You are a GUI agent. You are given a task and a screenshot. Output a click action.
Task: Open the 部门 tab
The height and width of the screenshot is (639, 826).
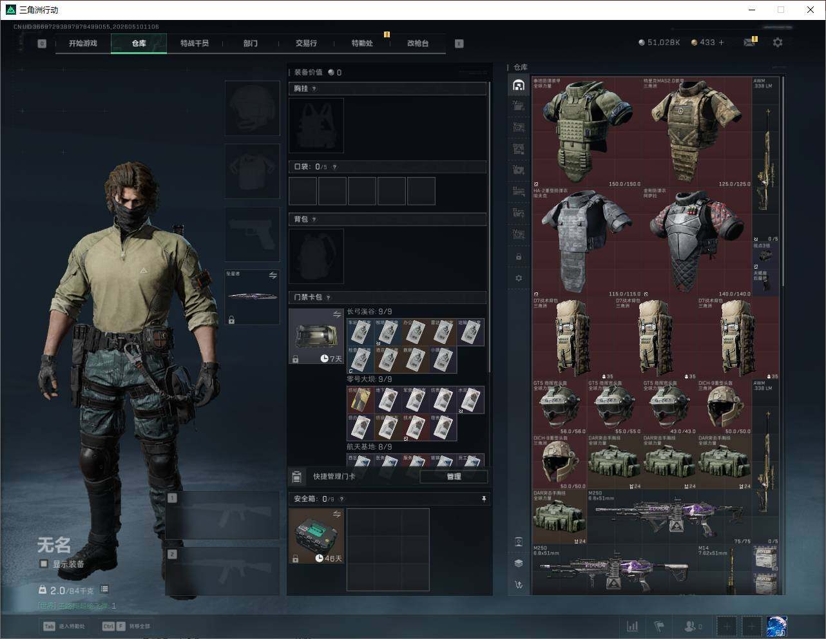[251, 43]
